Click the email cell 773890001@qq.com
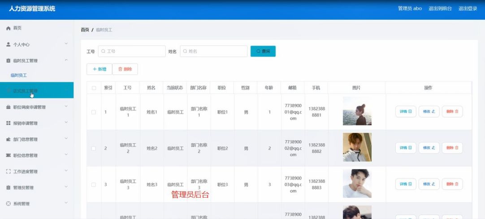Screen dimensions: 485x219 point(293,112)
